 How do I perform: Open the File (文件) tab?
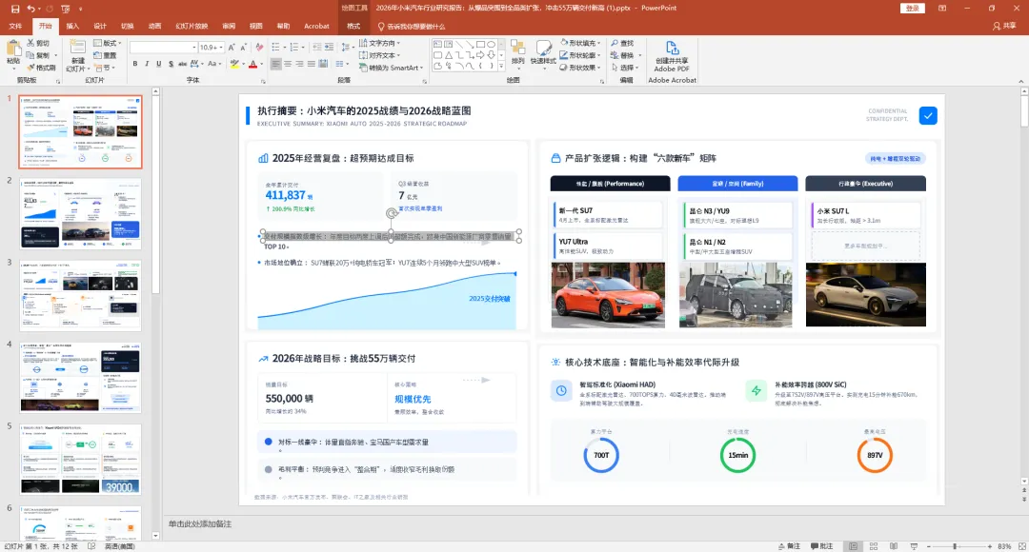(16, 27)
